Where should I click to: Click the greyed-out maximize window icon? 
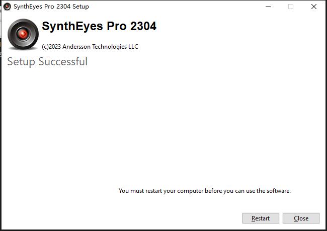291,7
